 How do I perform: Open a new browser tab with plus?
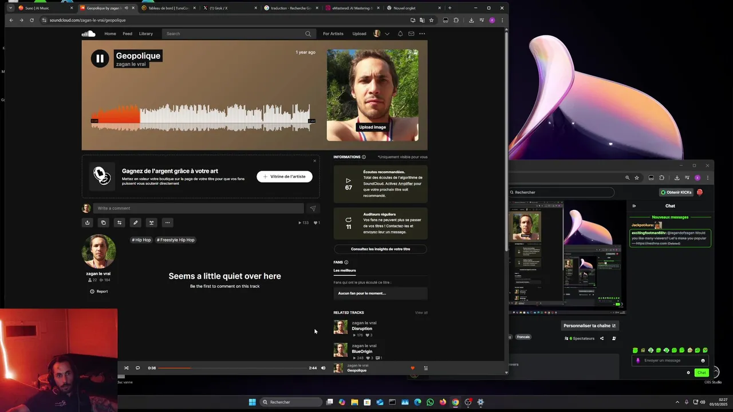coord(450,8)
